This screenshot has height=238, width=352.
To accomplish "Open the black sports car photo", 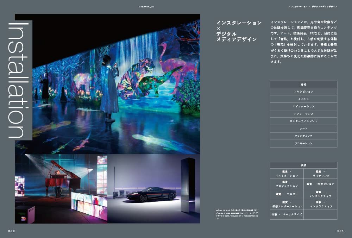I will tap(153, 188).
